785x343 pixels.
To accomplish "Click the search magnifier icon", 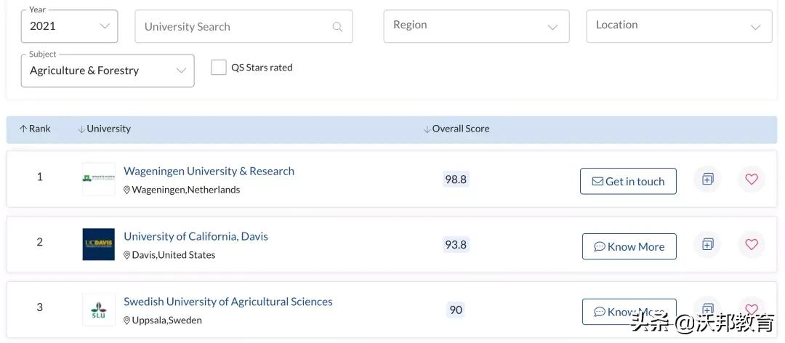I will pyautogui.click(x=337, y=27).
